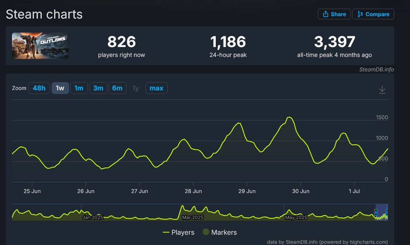Select the 48h zoom range

(39, 88)
